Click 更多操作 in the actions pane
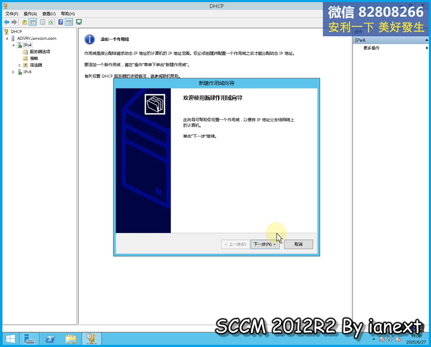Viewport: 431px width, 347px height. tap(371, 48)
